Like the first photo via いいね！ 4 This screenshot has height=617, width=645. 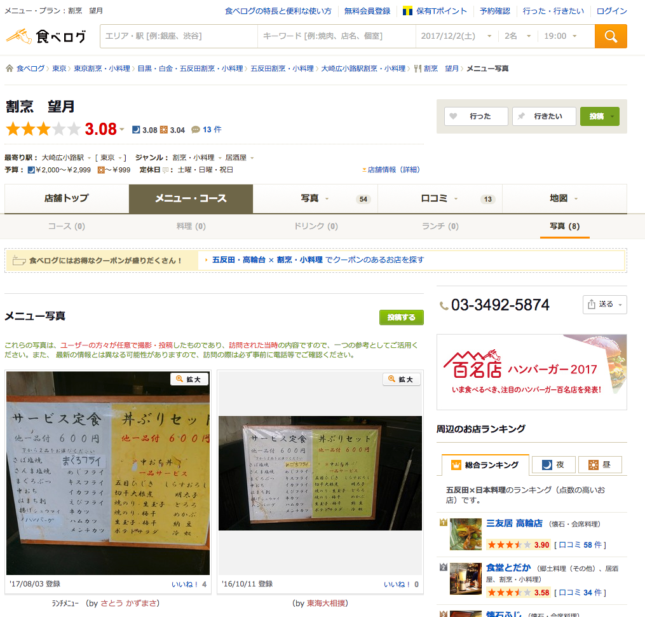point(189,584)
